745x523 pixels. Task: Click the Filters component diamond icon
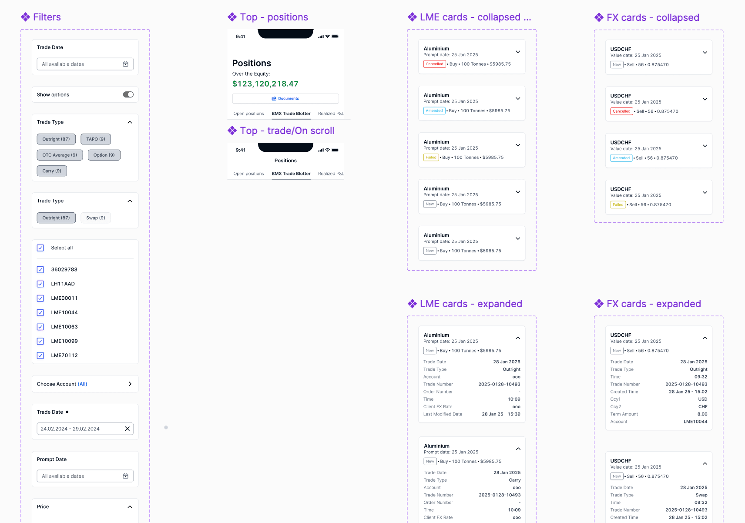(x=26, y=17)
